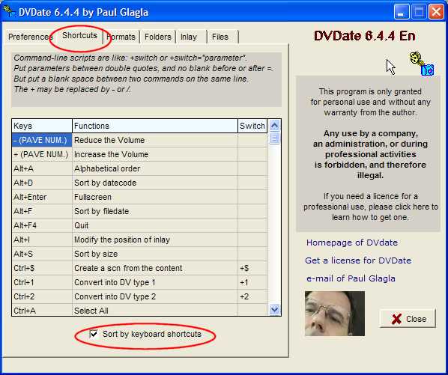This screenshot has width=448, height=375.
Task: Click the shortcuts list scroll up arrow
Action: pyautogui.click(x=275, y=126)
